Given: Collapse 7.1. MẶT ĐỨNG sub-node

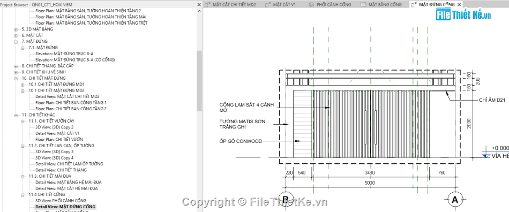Looking at the screenshot, I should (x=23, y=48).
